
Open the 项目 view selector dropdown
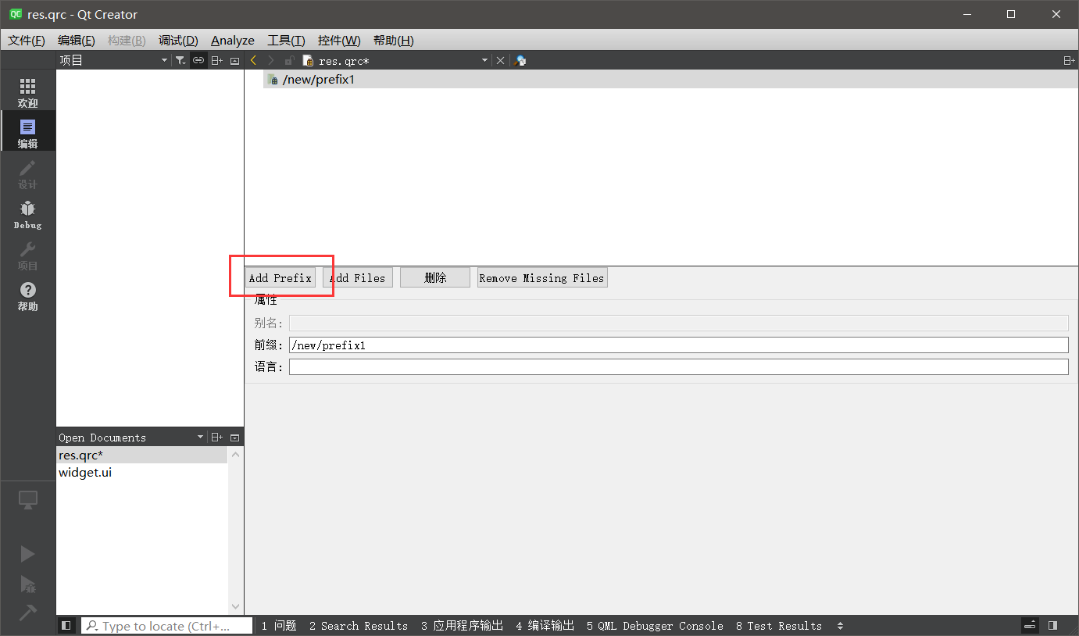[x=164, y=60]
